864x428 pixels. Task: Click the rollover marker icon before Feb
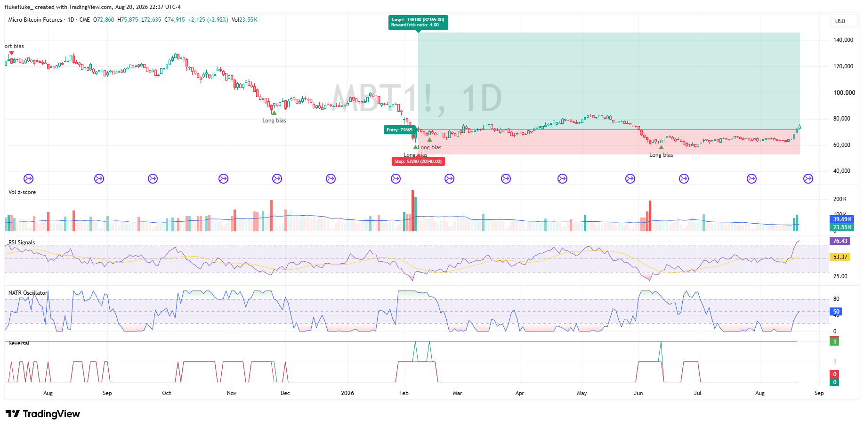(x=396, y=178)
